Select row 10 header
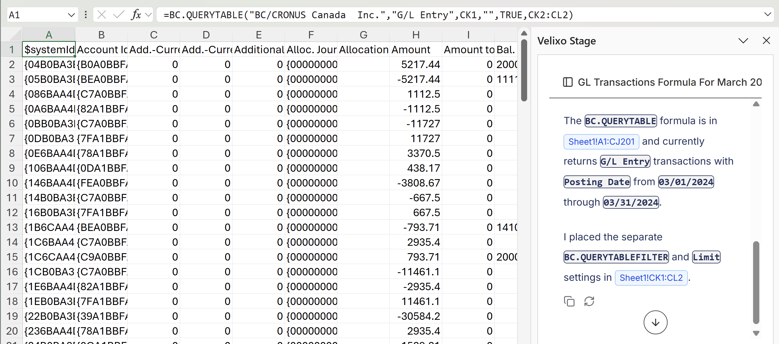This screenshot has width=779, height=344. tap(11, 183)
